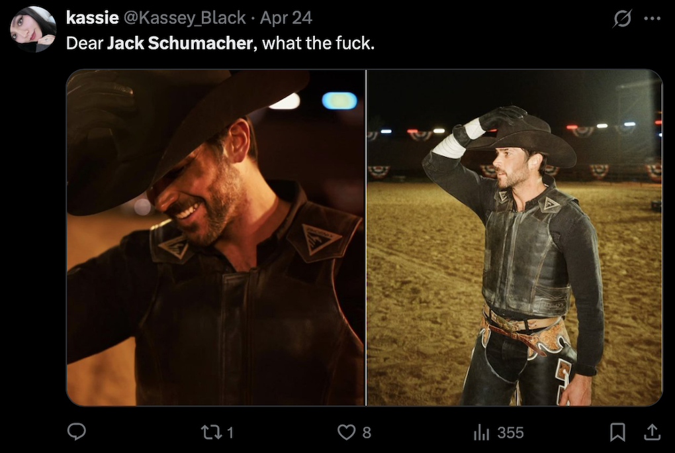675x453 pixels.
Task: Open kassie's profile avatar
Action: (x=33, y=29)
